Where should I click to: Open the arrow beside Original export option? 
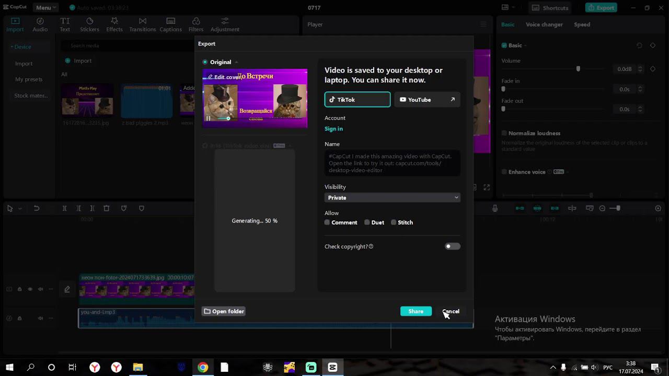click(x=236, y=62)
